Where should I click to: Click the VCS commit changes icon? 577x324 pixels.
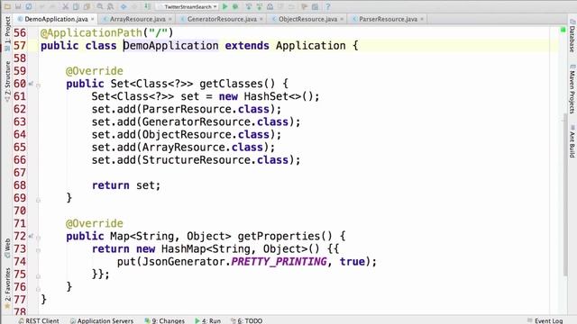click(x=260, y=6)
